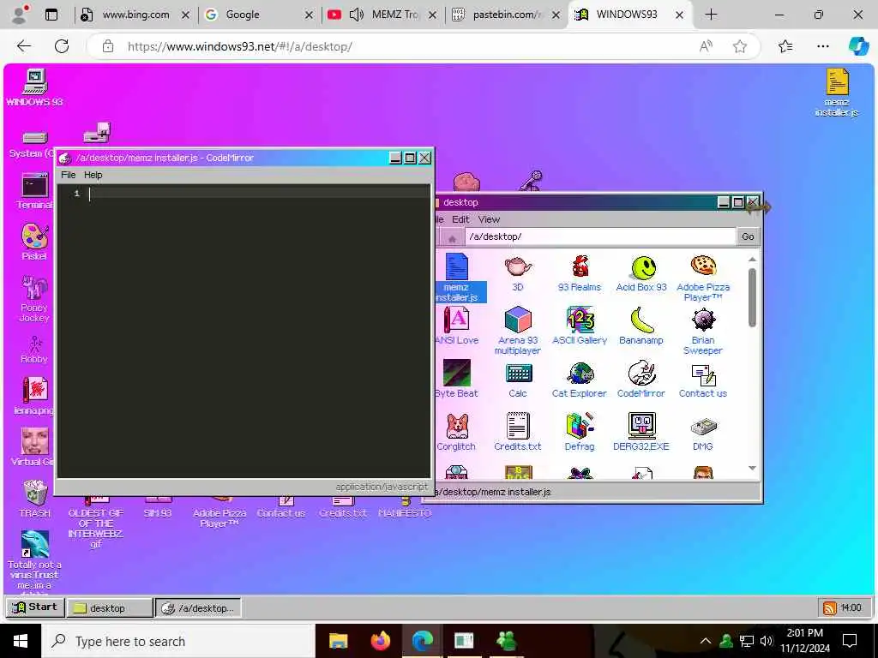The width and height of the screenshot is (878, 658).
Task: Run DERG32.EXE icon
Action: (641, 433)
